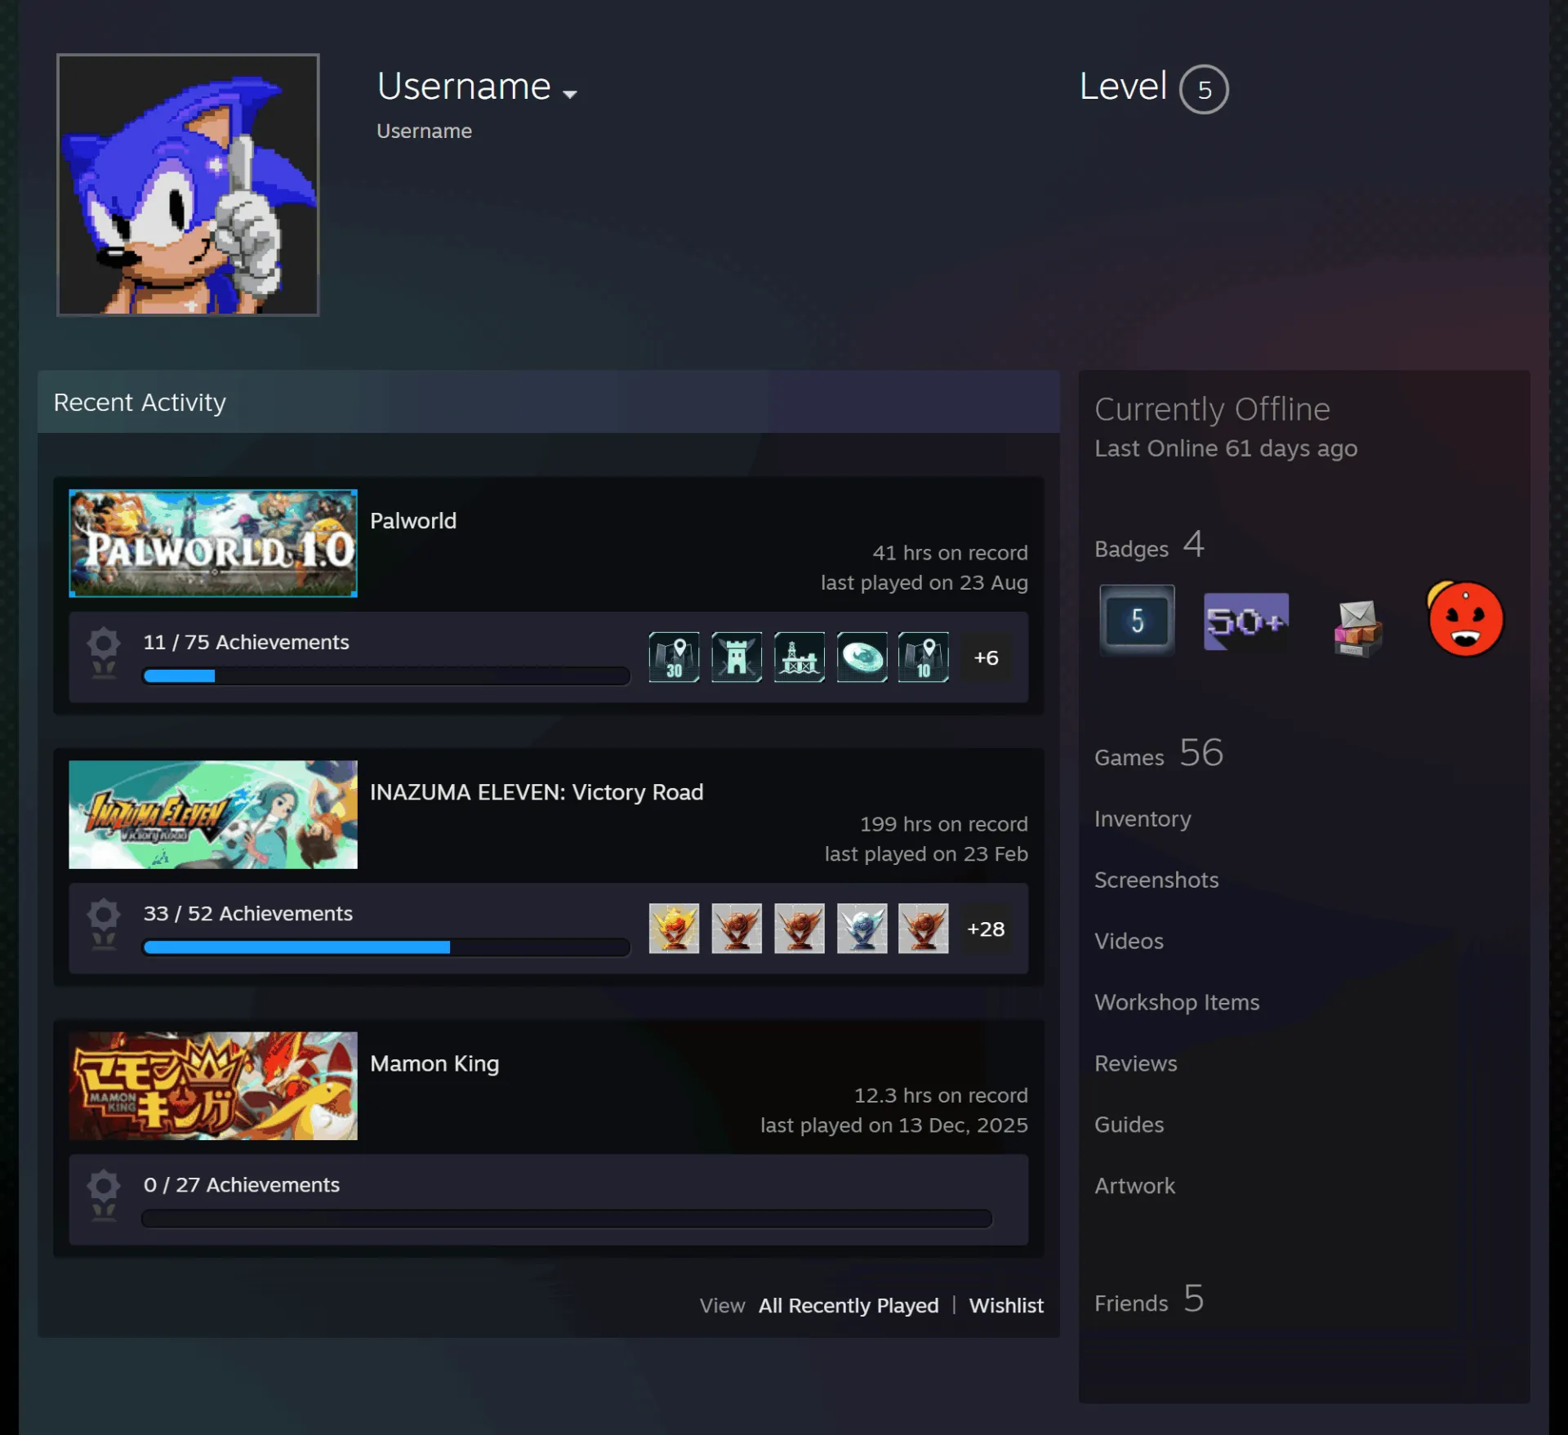The height and width of the screenshot is (1435, 1568).
Task: Click the 50+ games badge
Action: point(1246,622)
